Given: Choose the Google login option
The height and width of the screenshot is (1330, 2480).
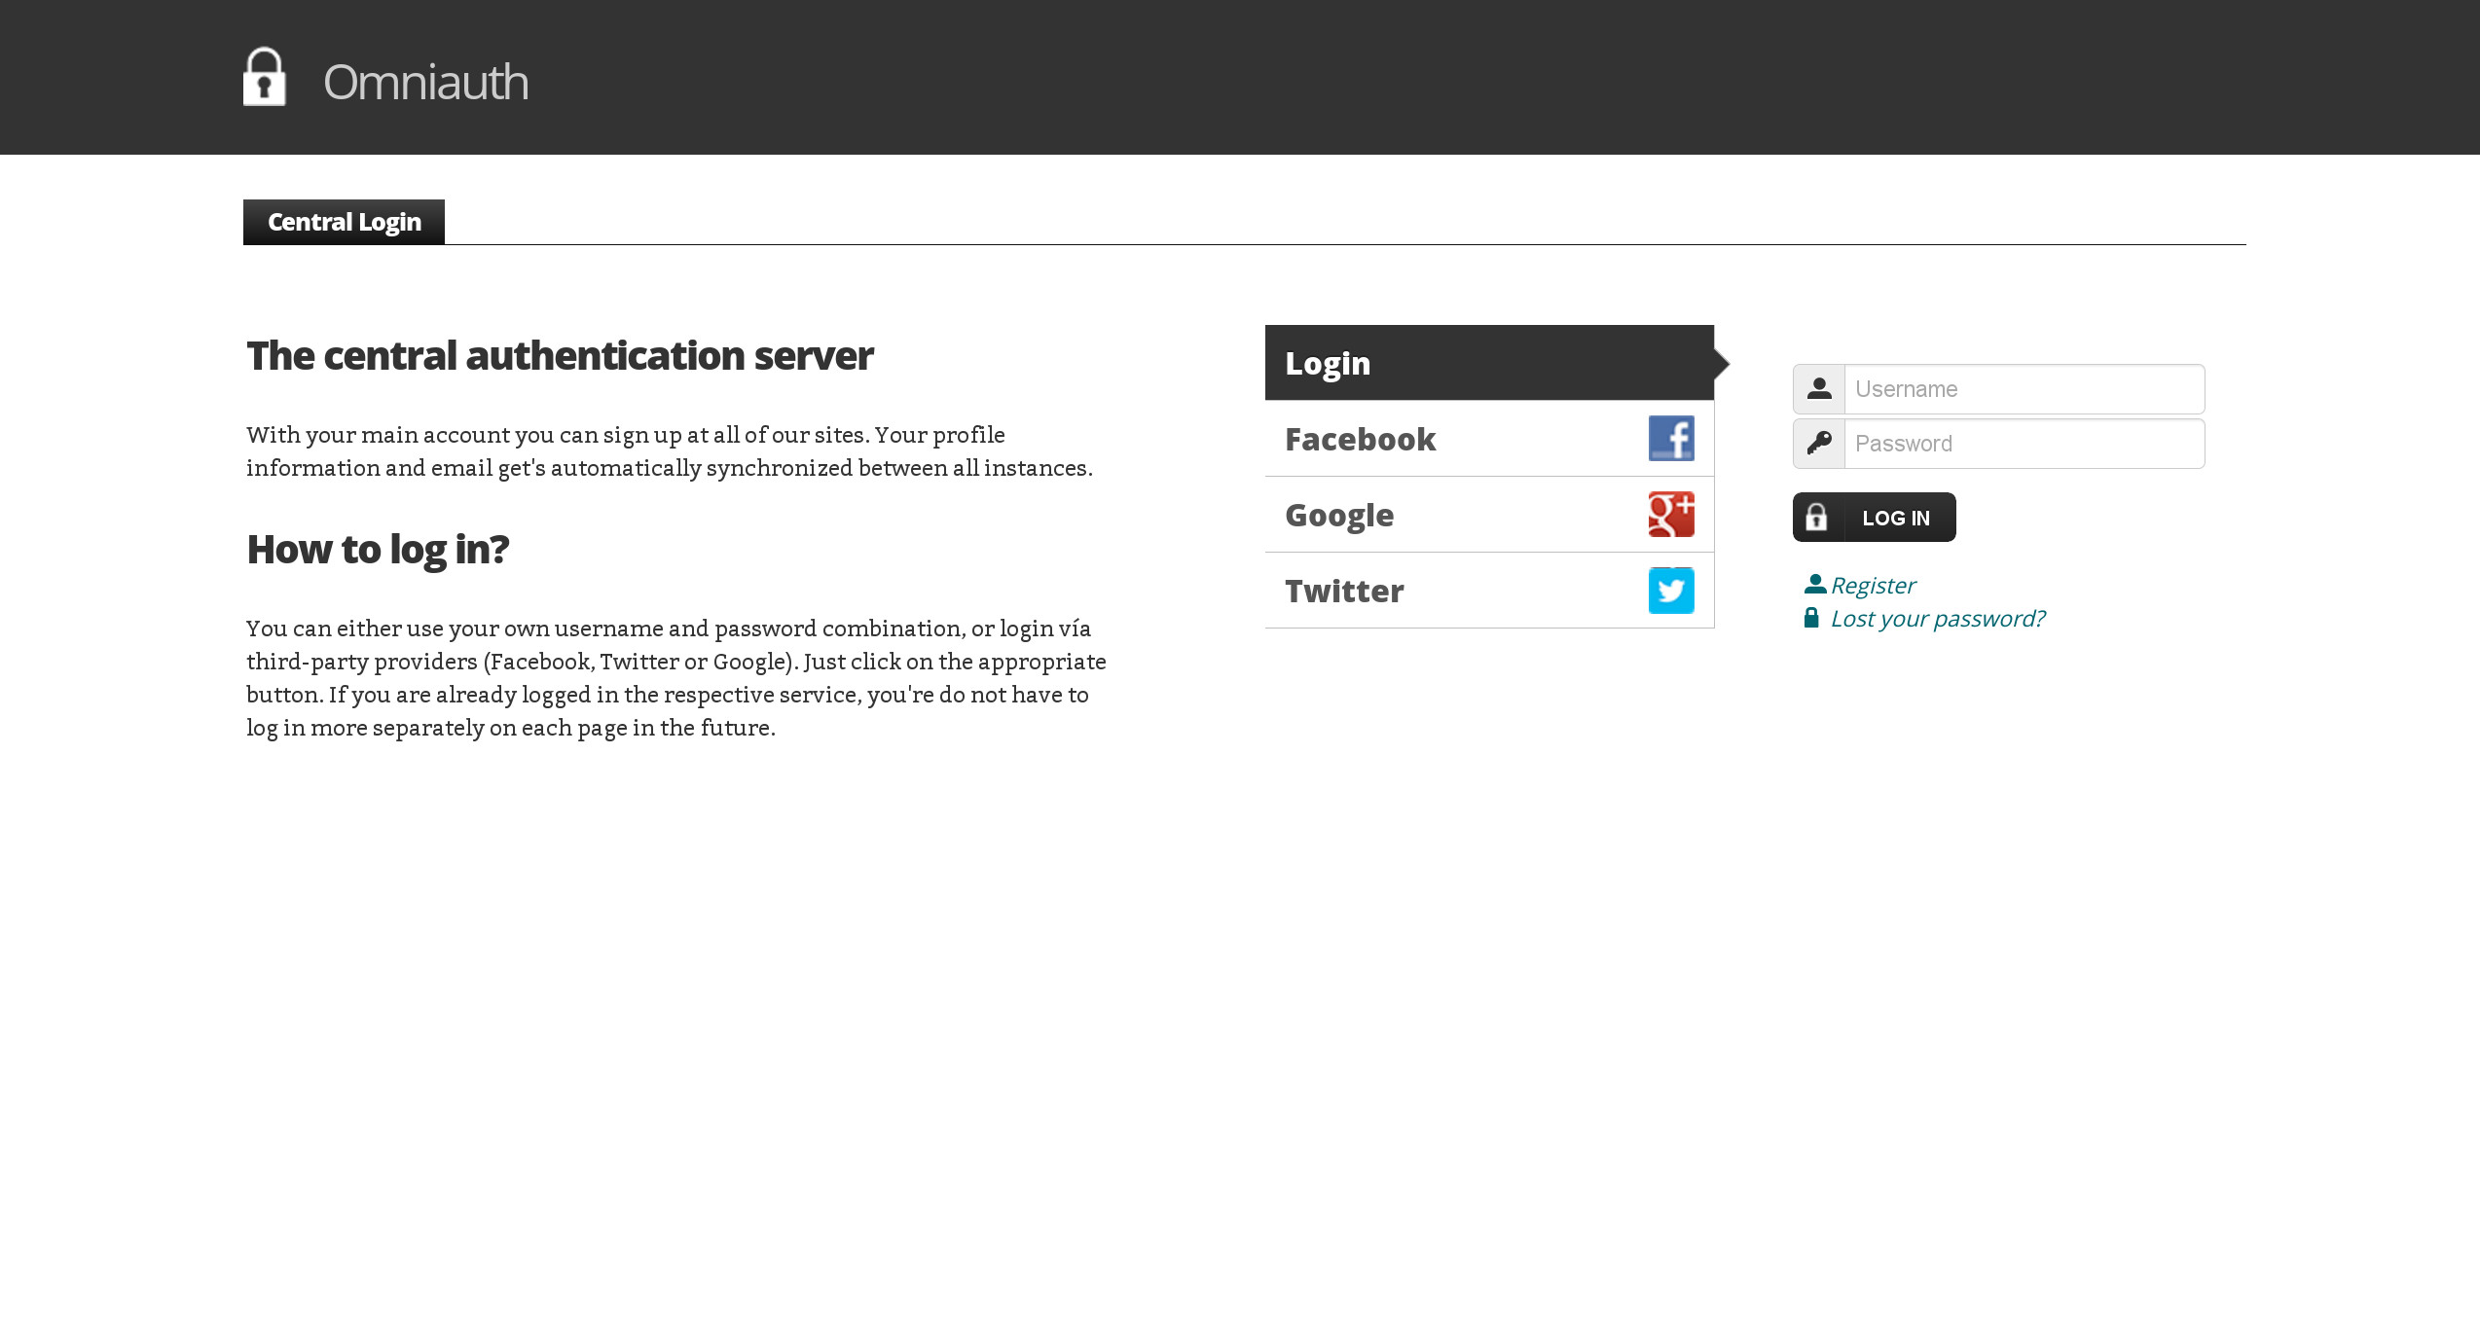Looking at the screenshot, I should 1489,515.
